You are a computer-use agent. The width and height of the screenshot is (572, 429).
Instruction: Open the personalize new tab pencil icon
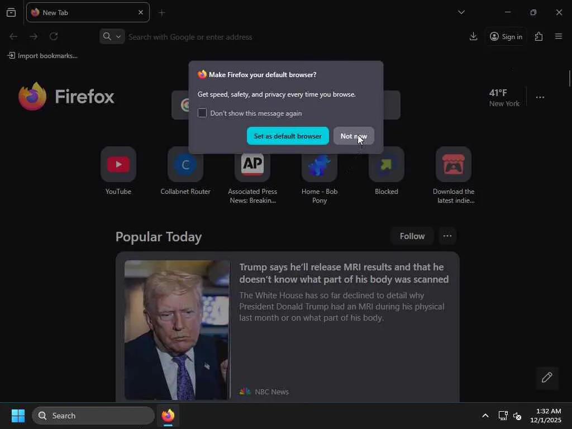tap(547, 378)
